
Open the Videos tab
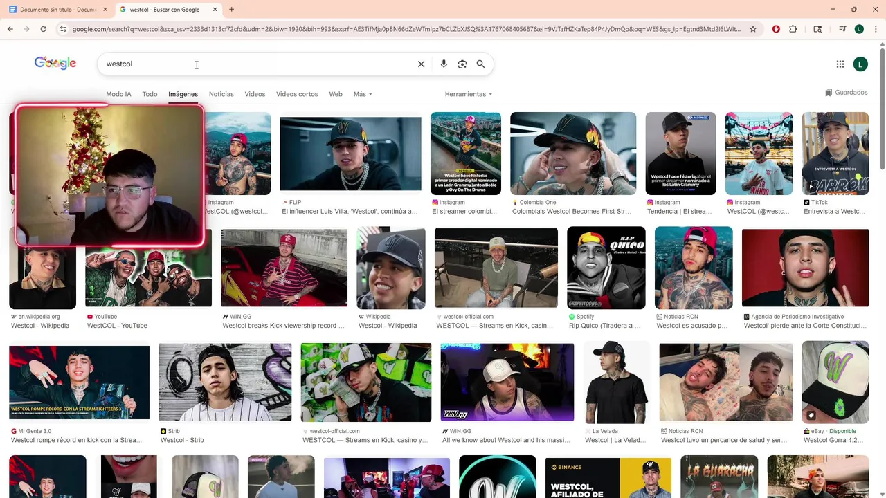(255, 94)
